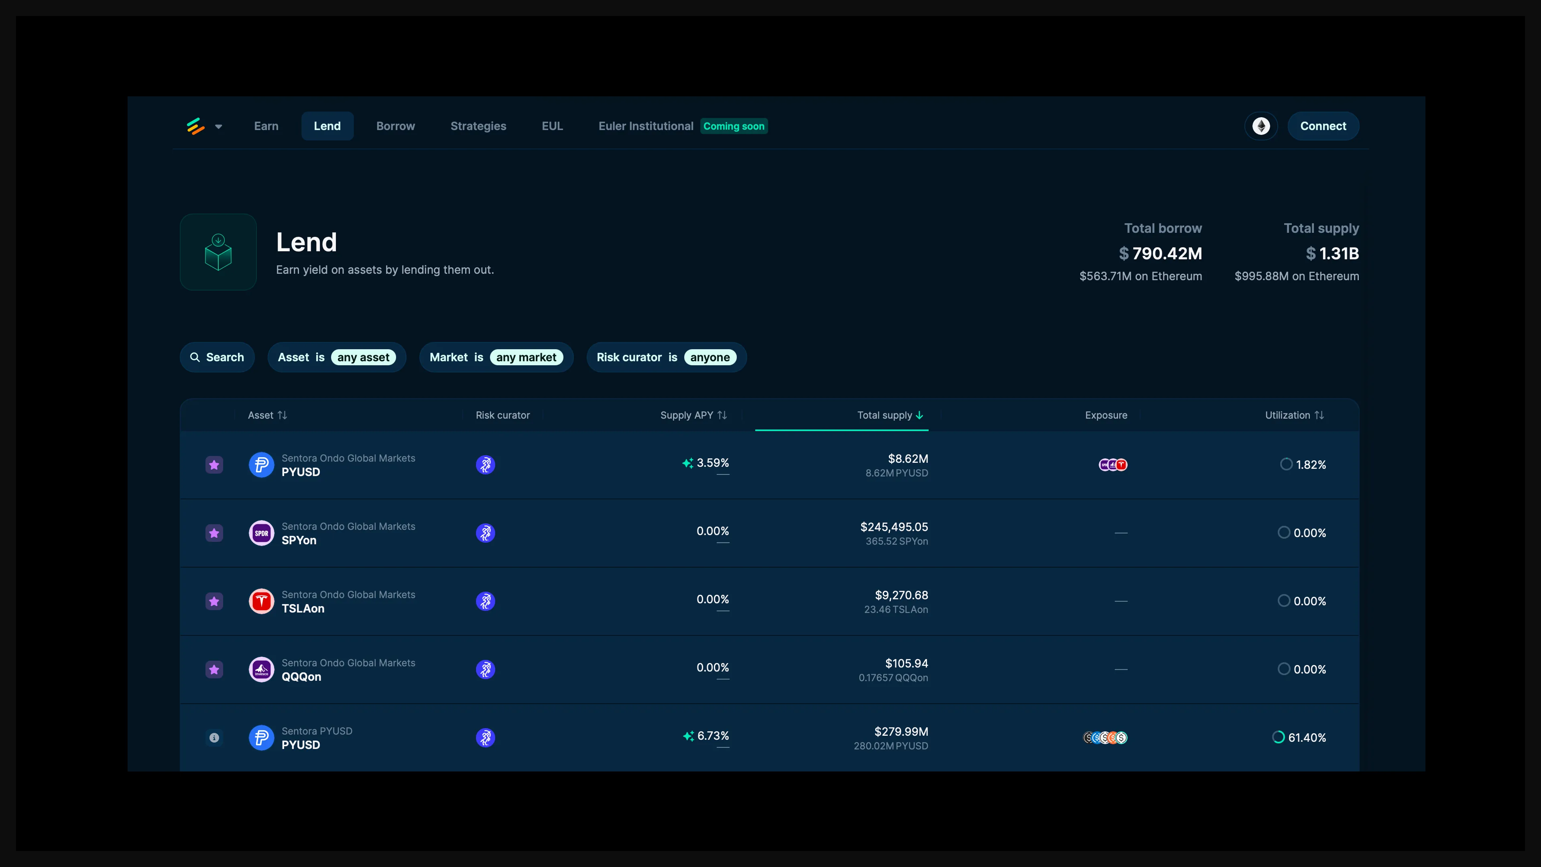Screen dimensions: 1541x867
Task: Click '$995.88M on Ethereum' text
Action: click(1297, 277)
